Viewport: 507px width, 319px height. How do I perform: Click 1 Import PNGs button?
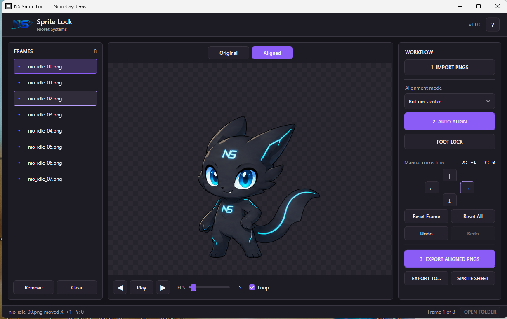(450, 67)
